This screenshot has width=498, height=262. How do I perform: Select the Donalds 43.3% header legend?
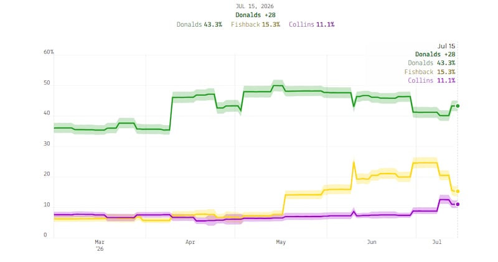pyautogui.click(x=199, y=24)
